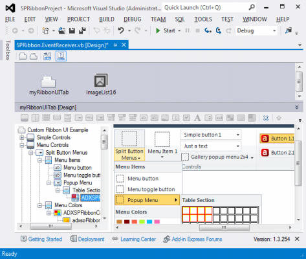The height and width of the screenshot is (259, 306).
Task: Open the TOOLS menu
Action: pos(203,19)
